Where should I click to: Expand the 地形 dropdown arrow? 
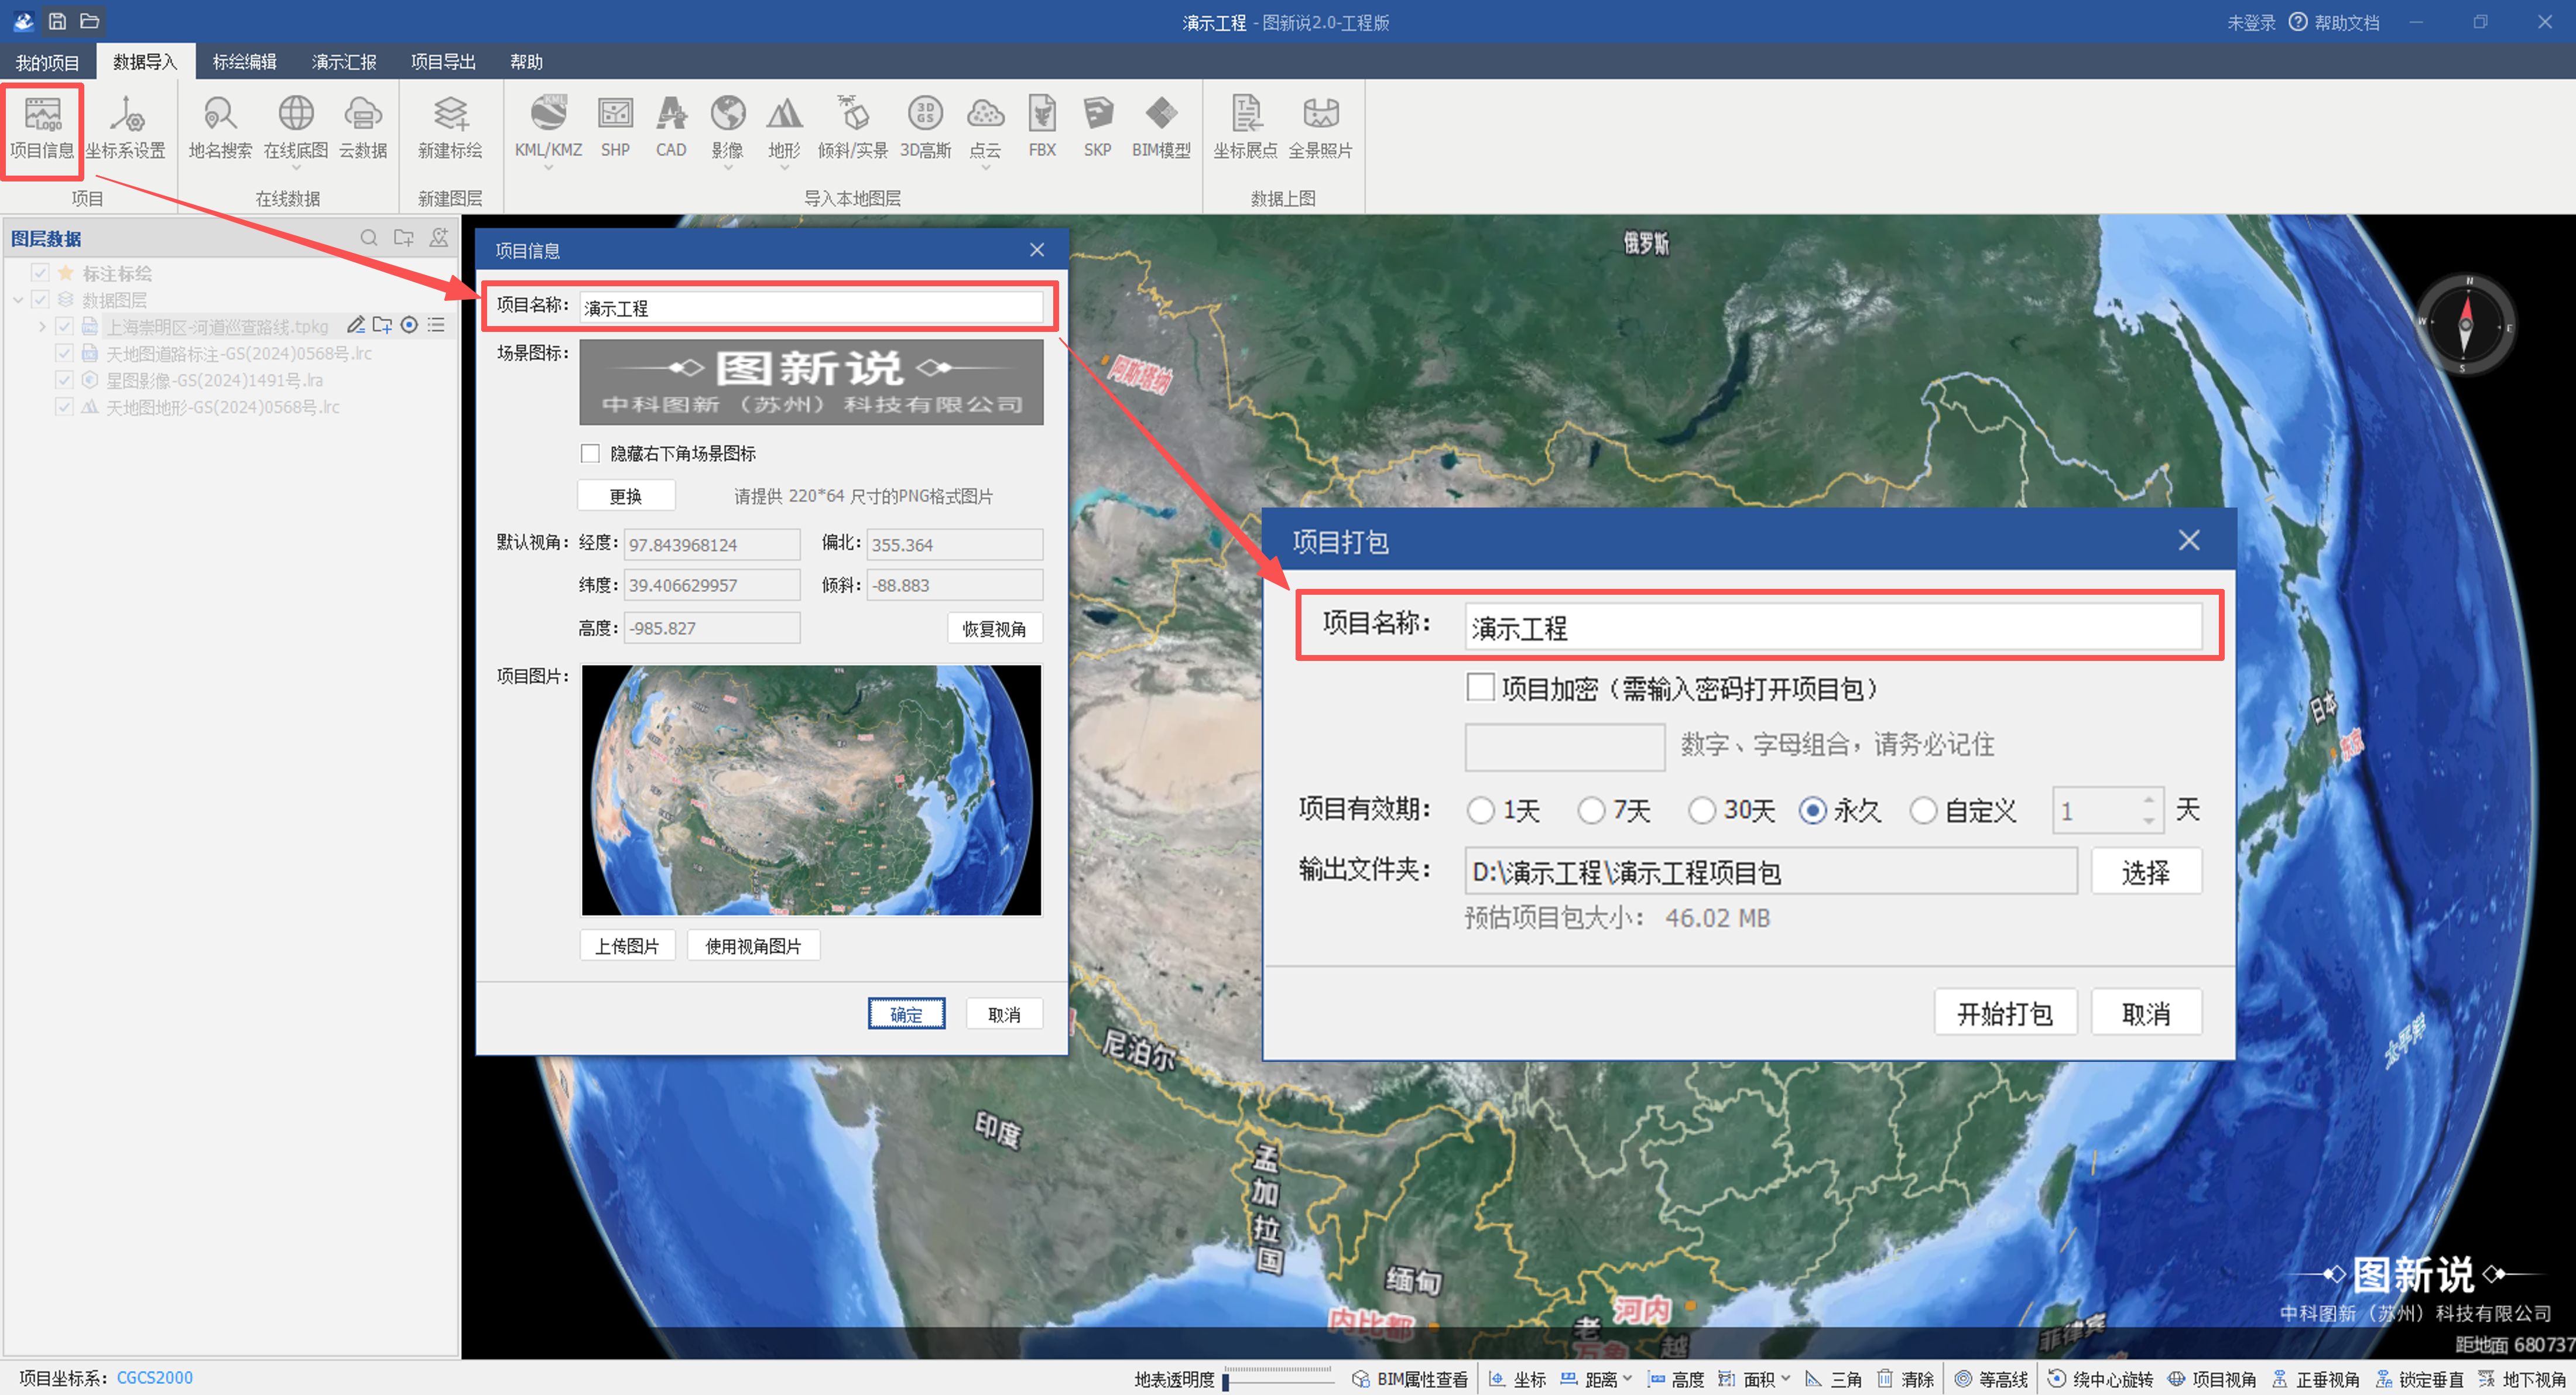pyautogui.click(x=784, y=168)
